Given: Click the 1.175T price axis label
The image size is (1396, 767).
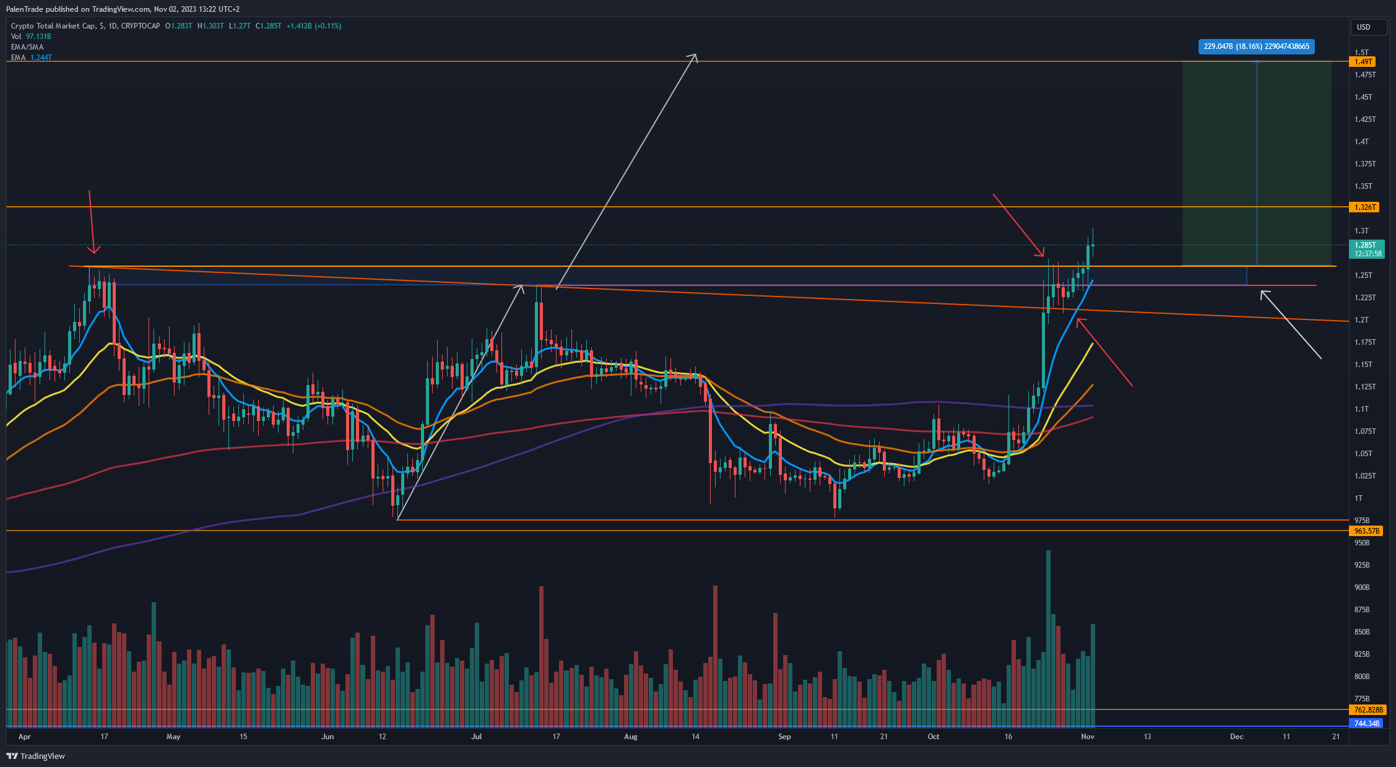Looking at the screenshot, I should click(x=1365, y=342).
